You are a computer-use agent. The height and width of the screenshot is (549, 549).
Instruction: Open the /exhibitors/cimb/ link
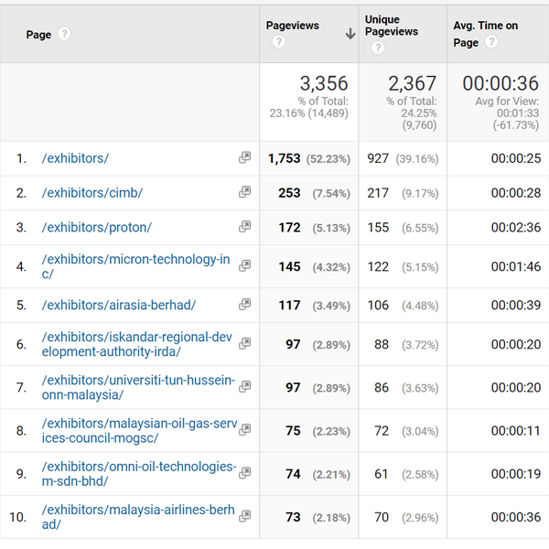click(91, 193)
